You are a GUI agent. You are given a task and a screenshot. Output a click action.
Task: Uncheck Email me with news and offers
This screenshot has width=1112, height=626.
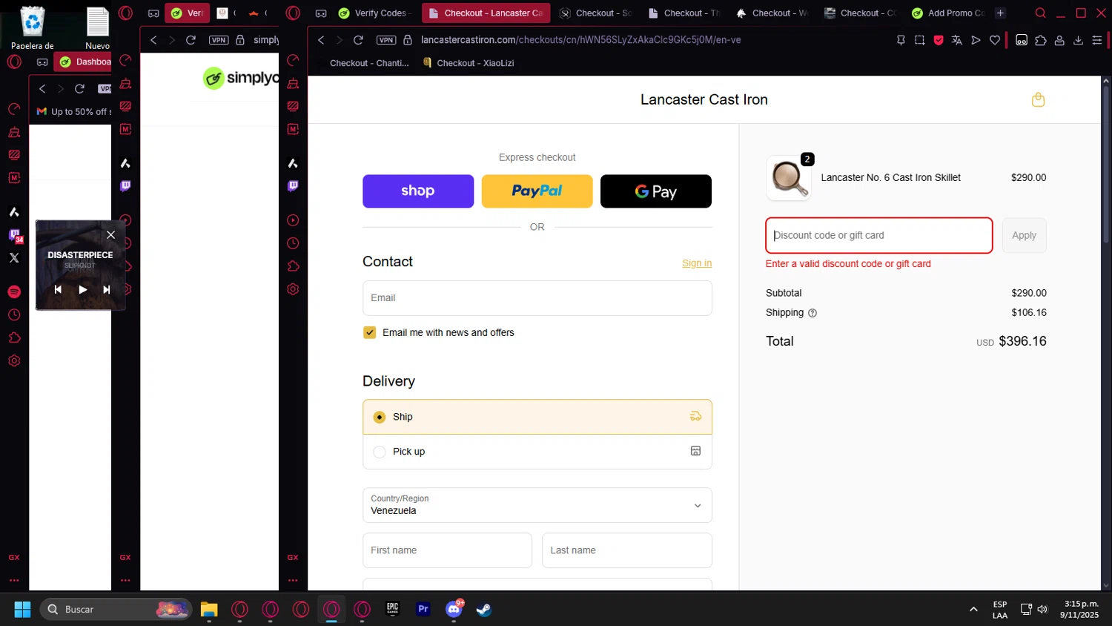click(x=369, y=332)
